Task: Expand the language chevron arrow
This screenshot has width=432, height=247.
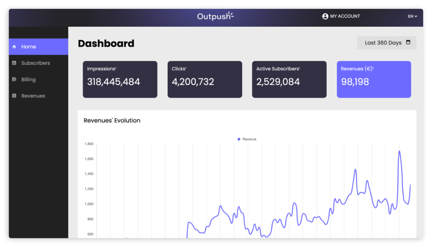Action: point(416,16)
